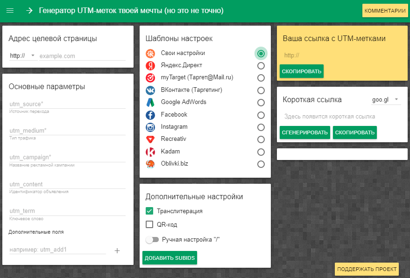Click the Facebook logo icon
Image resolution: width=410 pixels, height=278 pixels.
150,115
